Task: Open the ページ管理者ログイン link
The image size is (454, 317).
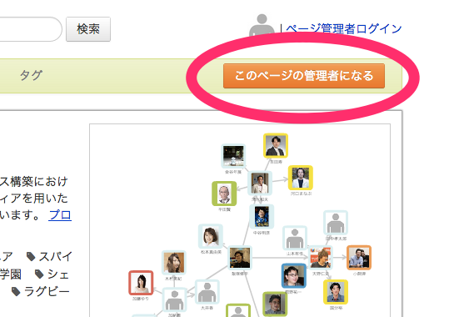Action: pyautogui.click(x=344, y=28)
